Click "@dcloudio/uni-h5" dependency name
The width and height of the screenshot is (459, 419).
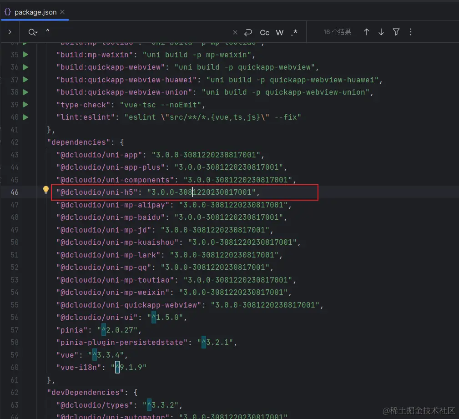pos(97,192)
